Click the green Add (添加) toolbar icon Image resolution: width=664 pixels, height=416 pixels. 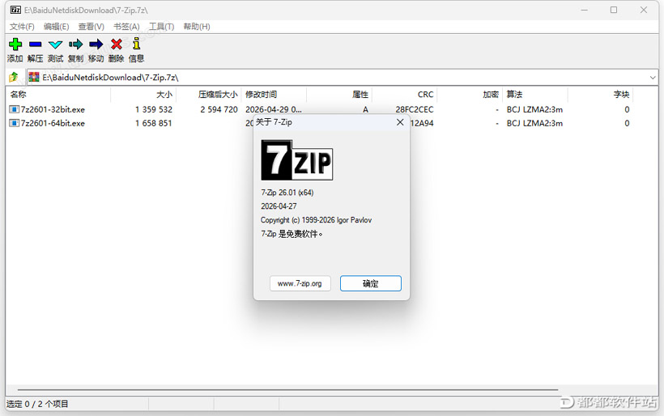(15, 44)
